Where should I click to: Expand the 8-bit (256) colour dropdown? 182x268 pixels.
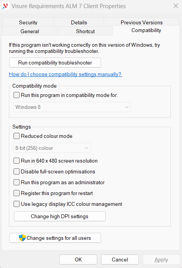(52, 148)
